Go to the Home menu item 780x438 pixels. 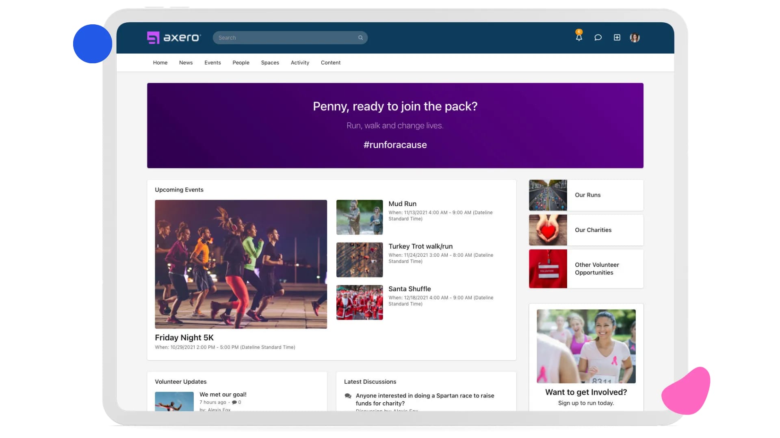tap(160, 62)
